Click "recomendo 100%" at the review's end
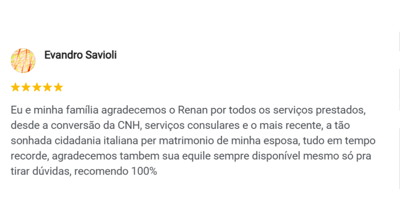 point(116,172)
